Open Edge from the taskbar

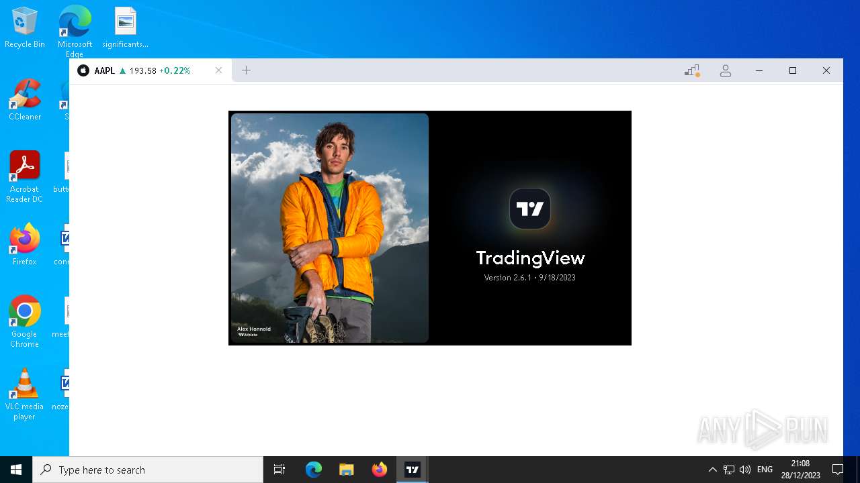(314, 470)
